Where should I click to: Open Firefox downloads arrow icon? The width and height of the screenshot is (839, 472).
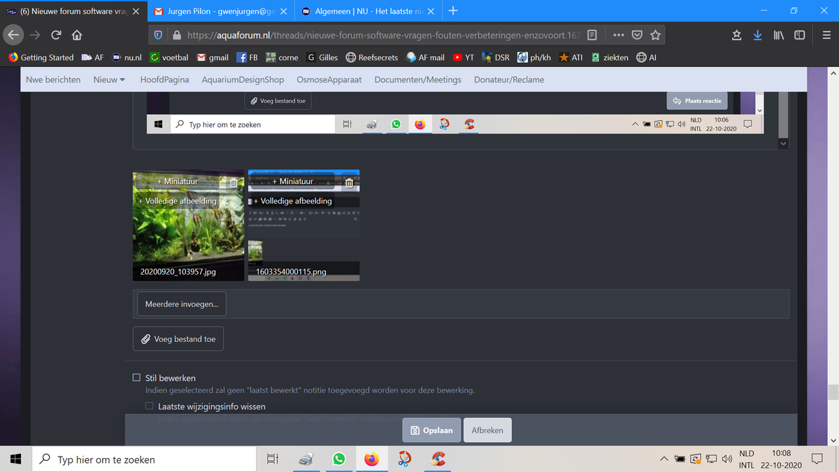click(757, 35)
